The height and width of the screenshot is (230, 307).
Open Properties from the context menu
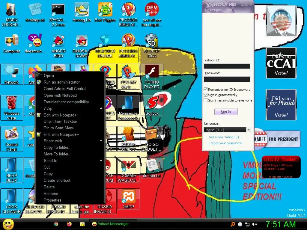coord(70,200)
